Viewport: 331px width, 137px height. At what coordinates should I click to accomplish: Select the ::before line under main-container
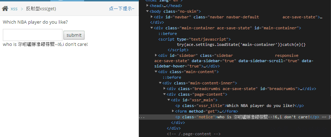(167, 34)
